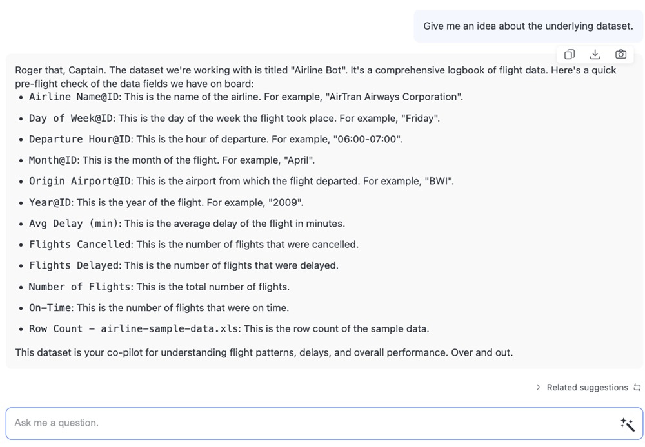Viewport: 645px width, 447px height.
Task: Click the "Year@ID" field name
Action: 50,202
